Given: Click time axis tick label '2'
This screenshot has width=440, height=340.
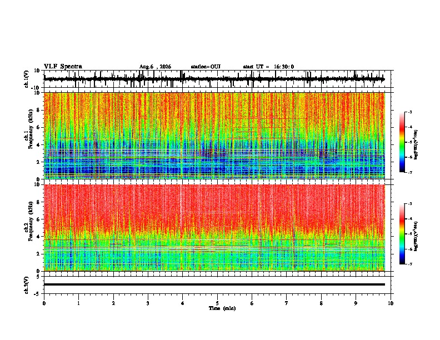Looking at the screenshot, I should (x=113, y=303).
